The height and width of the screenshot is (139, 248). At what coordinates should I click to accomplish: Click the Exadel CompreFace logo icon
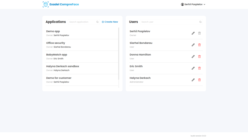(x=46, y=4)
